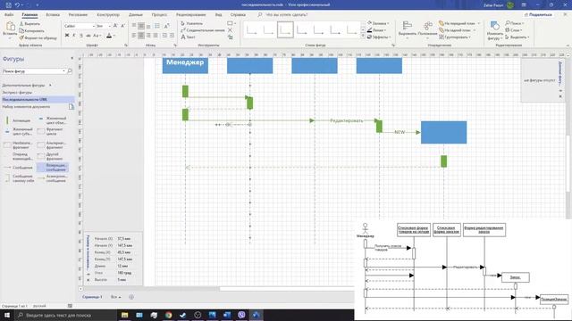Select the Return Message shape

52,168
